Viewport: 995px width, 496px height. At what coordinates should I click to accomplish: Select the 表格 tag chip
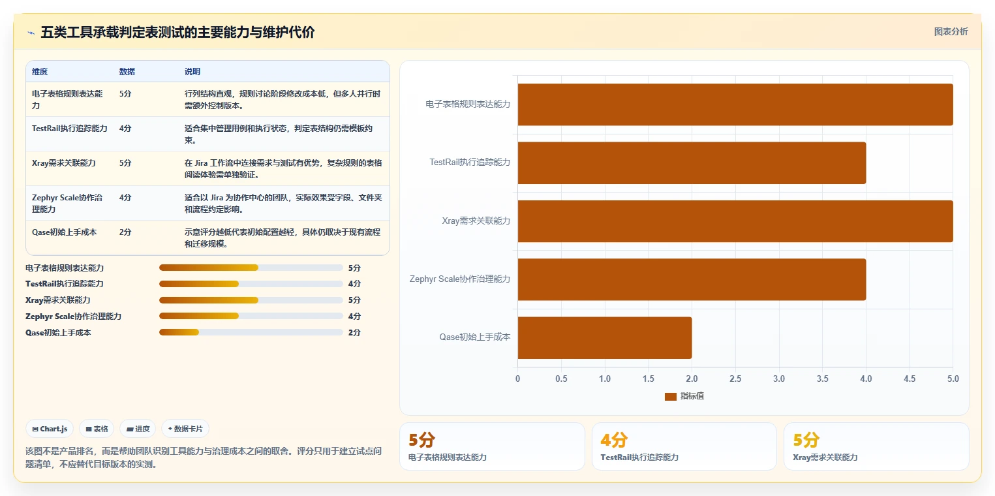97,429
